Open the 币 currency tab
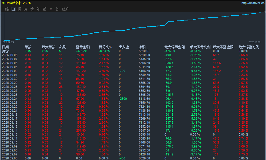 coord(44,9)
